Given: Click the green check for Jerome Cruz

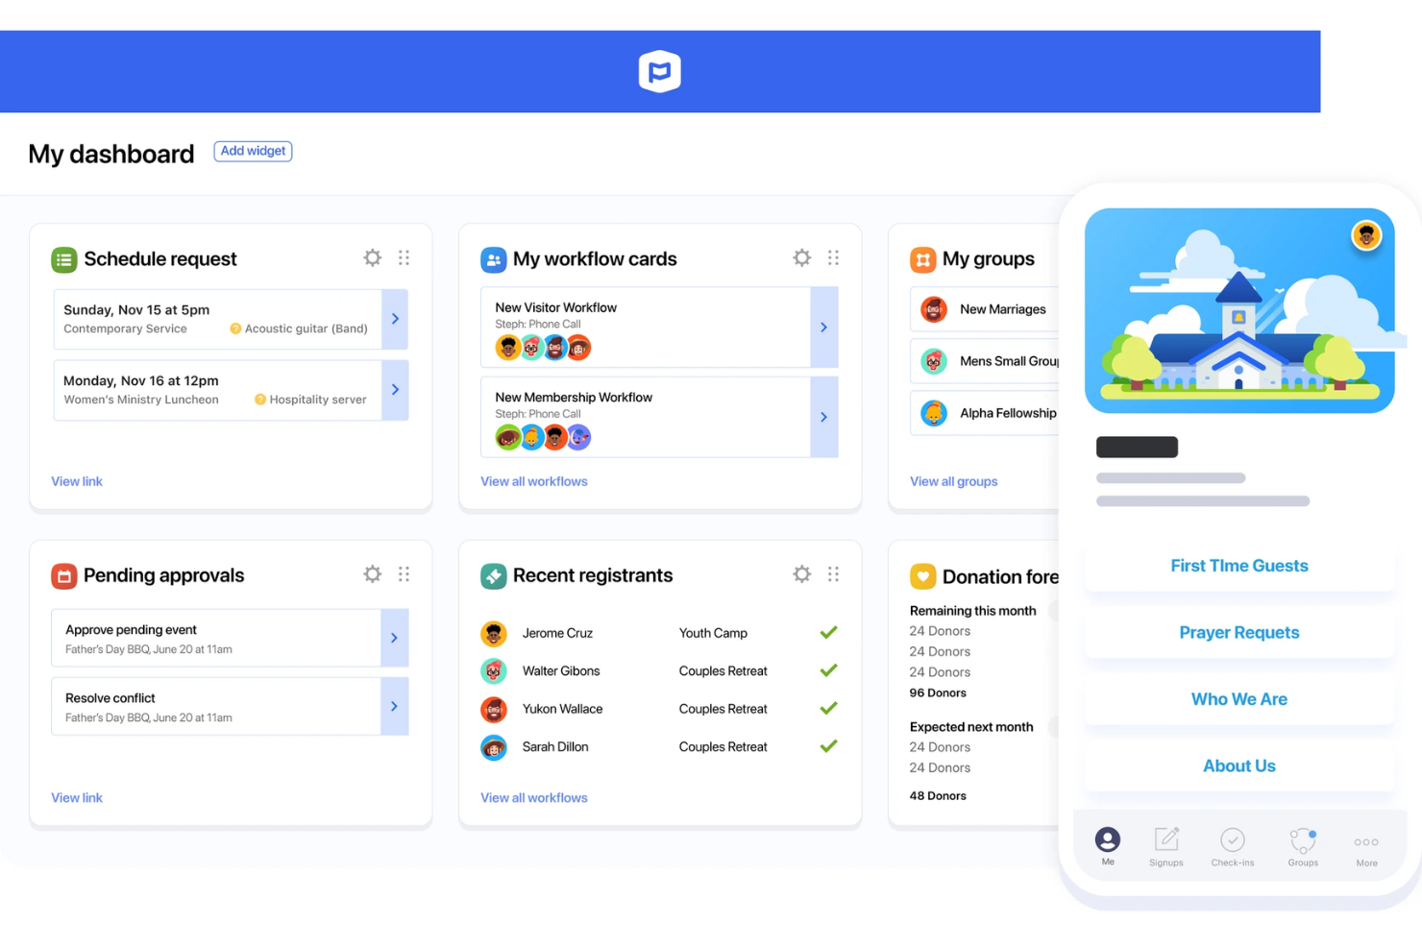Looking at the screenshot, I should click(827, 632).
